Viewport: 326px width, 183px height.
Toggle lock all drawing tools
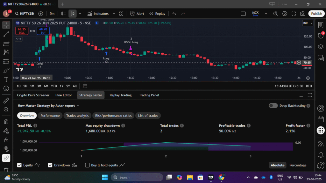[6, 140]
